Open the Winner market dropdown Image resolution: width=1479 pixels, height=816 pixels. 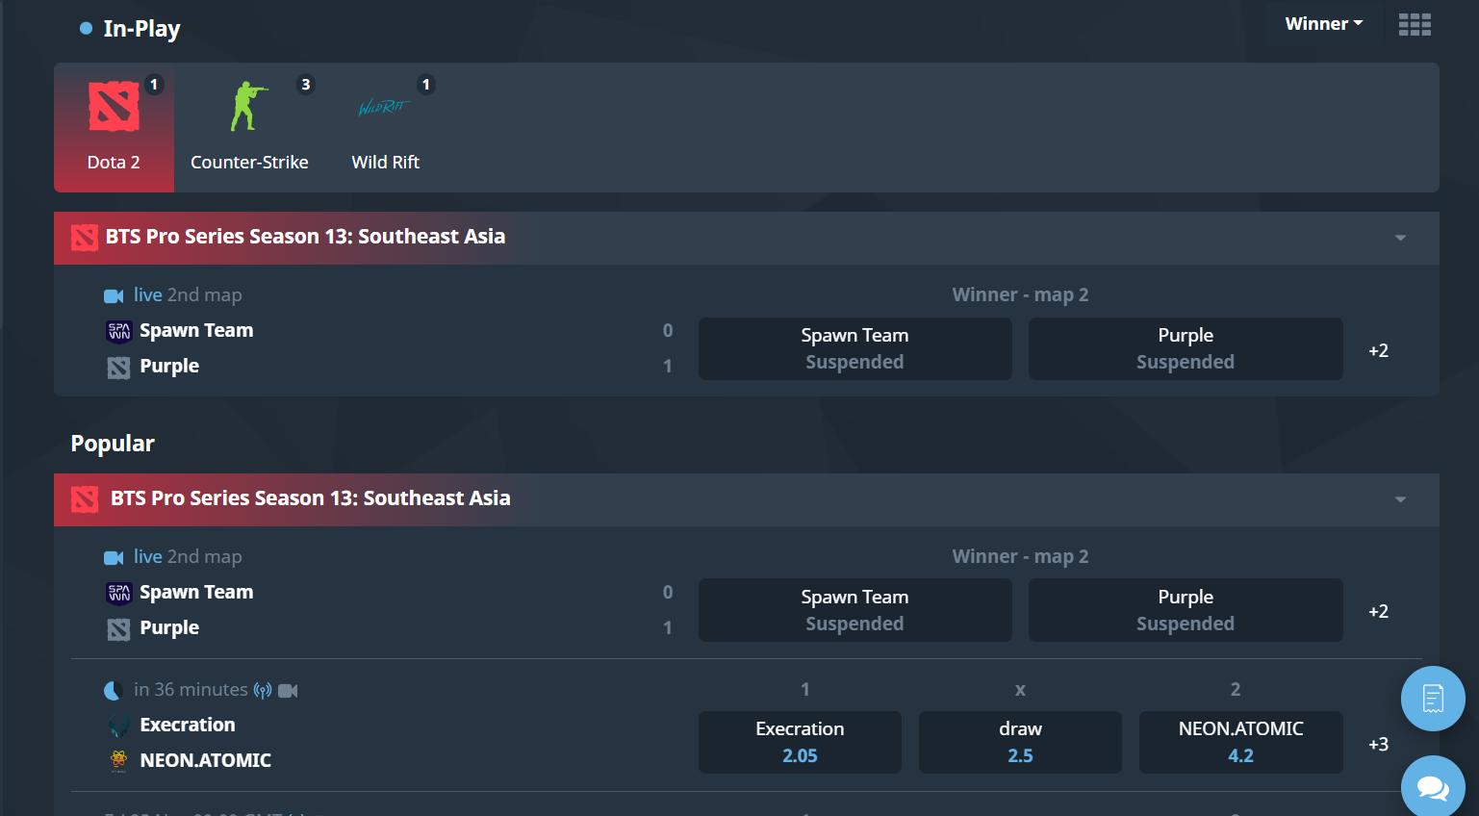coord(1323,24)
